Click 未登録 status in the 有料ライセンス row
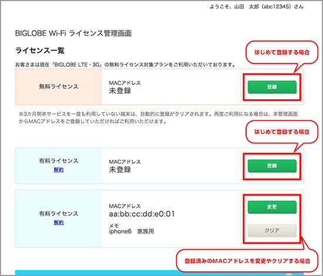 tap(120, 170)
